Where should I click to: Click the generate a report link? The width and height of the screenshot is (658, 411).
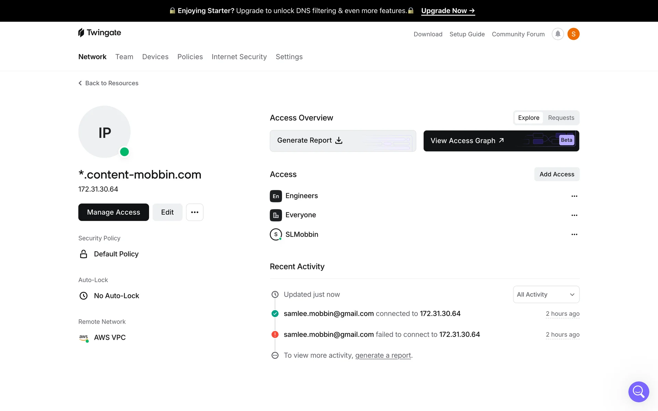383,356
